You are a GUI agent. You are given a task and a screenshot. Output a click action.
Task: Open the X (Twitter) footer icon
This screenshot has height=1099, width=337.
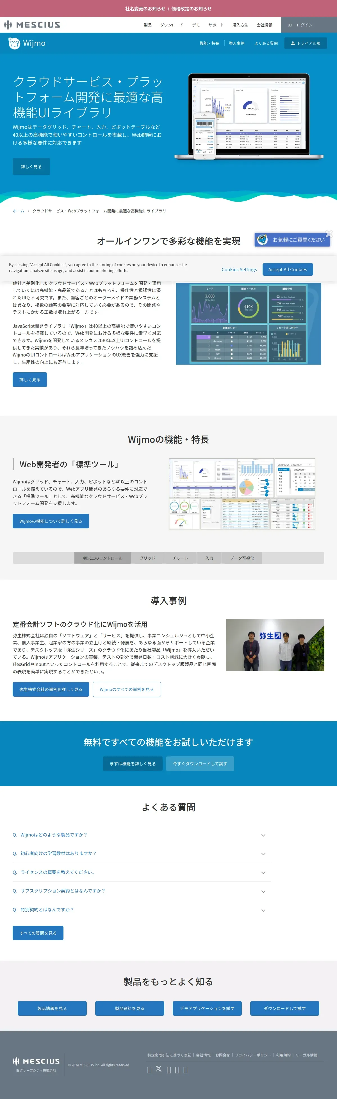tap(158, 1069)
